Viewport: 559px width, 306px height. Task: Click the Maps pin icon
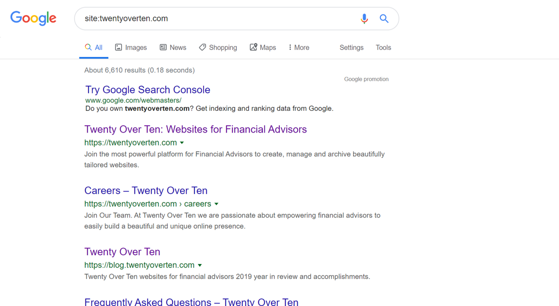tap(253, 47)
